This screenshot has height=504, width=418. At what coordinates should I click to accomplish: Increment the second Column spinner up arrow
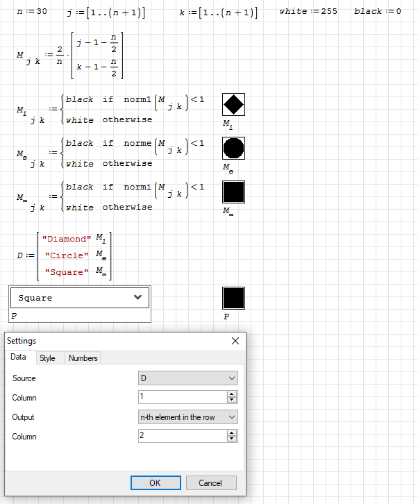[232, 434]
